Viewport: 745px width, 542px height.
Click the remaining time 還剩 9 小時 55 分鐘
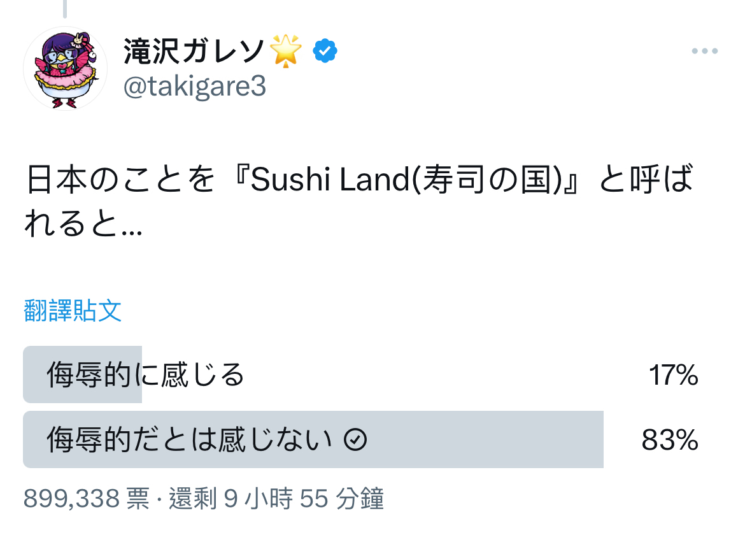coord(276,499)
